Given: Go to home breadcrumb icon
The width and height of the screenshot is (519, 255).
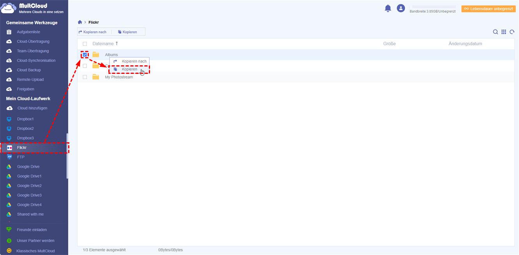Looking at the screenshot, I should (80, 22).
